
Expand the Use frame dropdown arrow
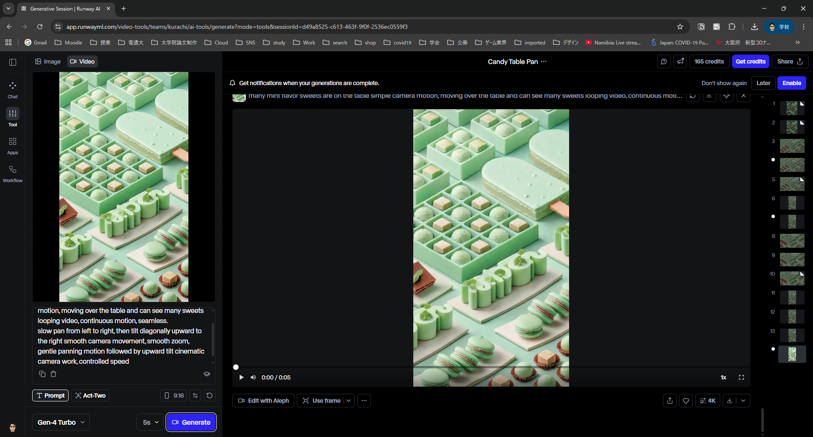click(348, 401)
